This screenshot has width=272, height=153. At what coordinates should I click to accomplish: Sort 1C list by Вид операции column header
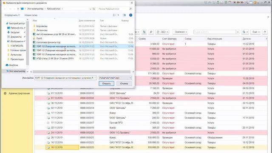coord(214,39)
